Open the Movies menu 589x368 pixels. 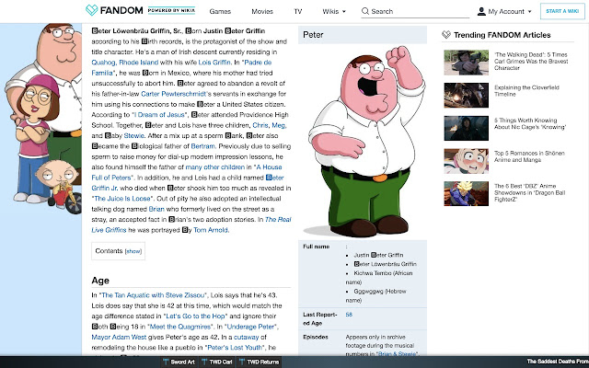pos(262,11)
